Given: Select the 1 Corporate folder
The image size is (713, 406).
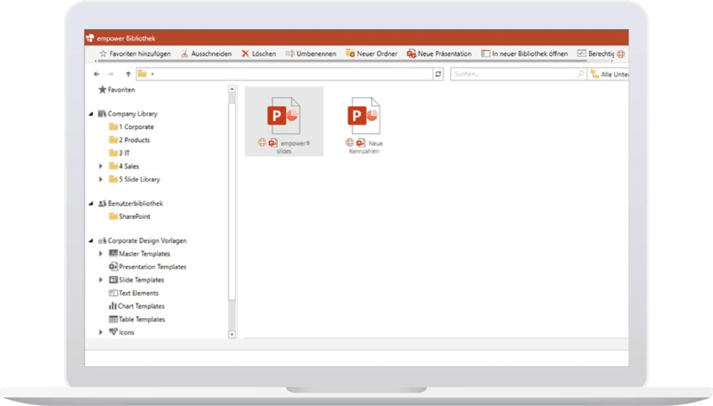Looking at the screenshot, I should tap(131, 126).
